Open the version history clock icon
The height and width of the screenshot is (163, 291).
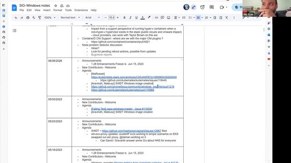pos(202,7)
